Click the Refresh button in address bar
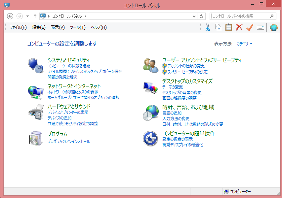The height and width of the screenshot is (198, 282). pyautogui.click(x=201, y=16)
